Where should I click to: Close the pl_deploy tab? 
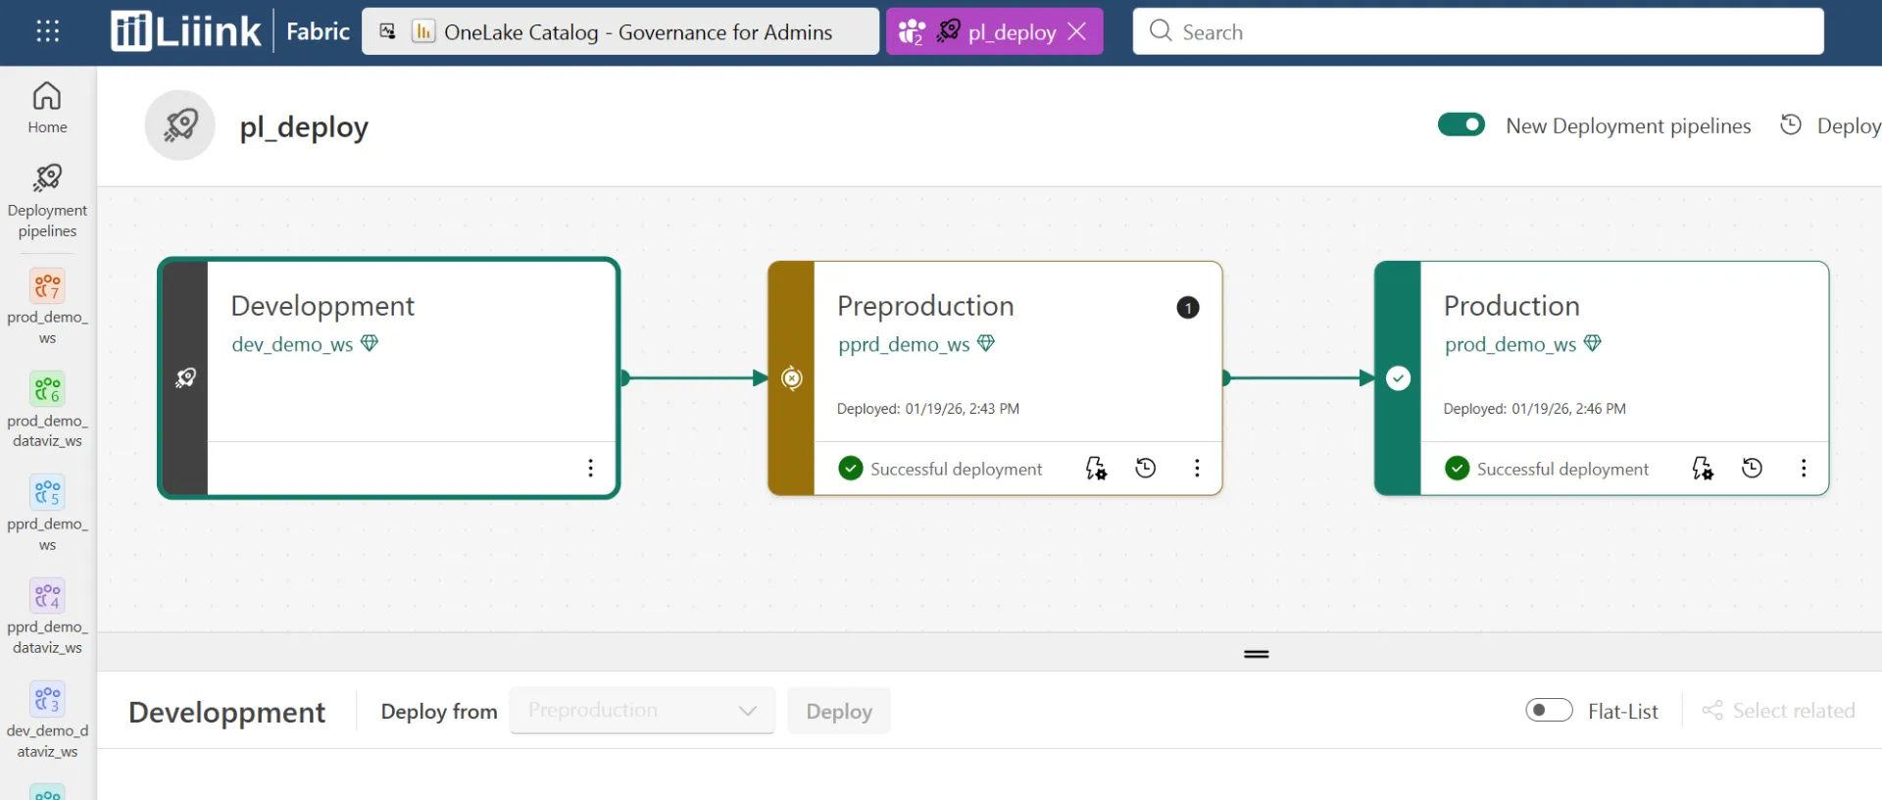pyautogui.click(x=1077, y=31)
